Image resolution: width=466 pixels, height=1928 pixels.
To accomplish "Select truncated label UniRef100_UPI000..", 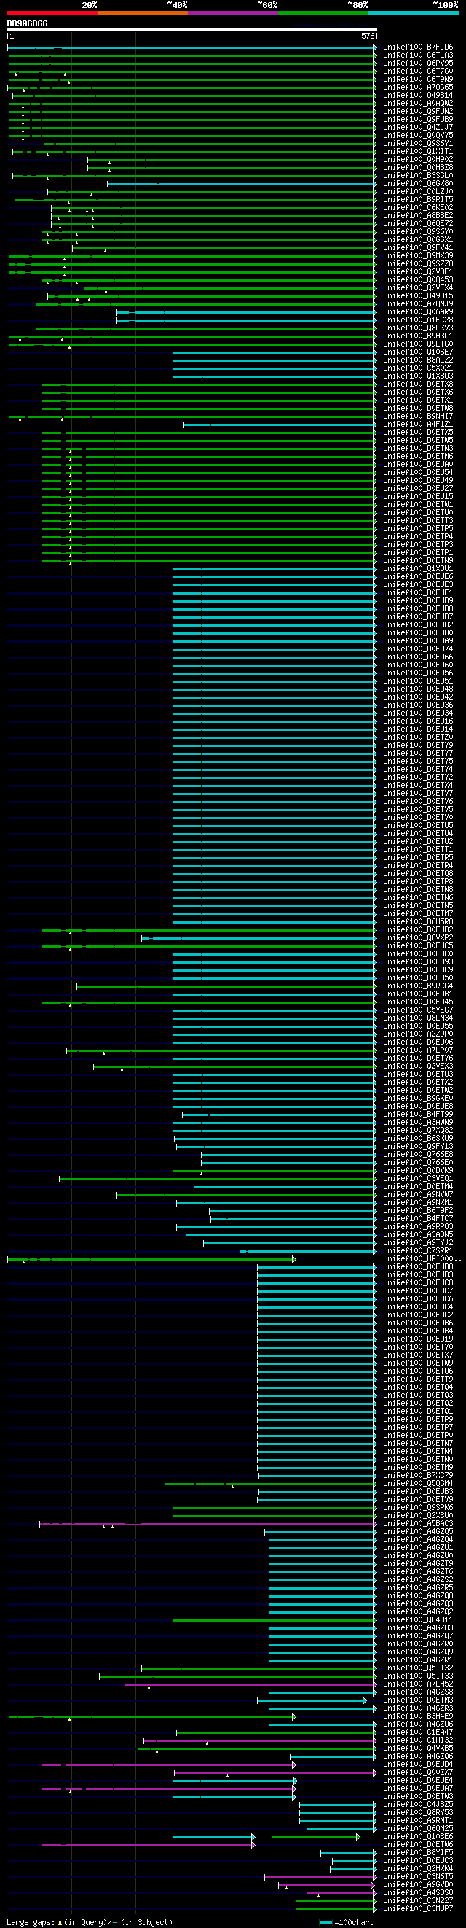I will [x=423, y=1259].
